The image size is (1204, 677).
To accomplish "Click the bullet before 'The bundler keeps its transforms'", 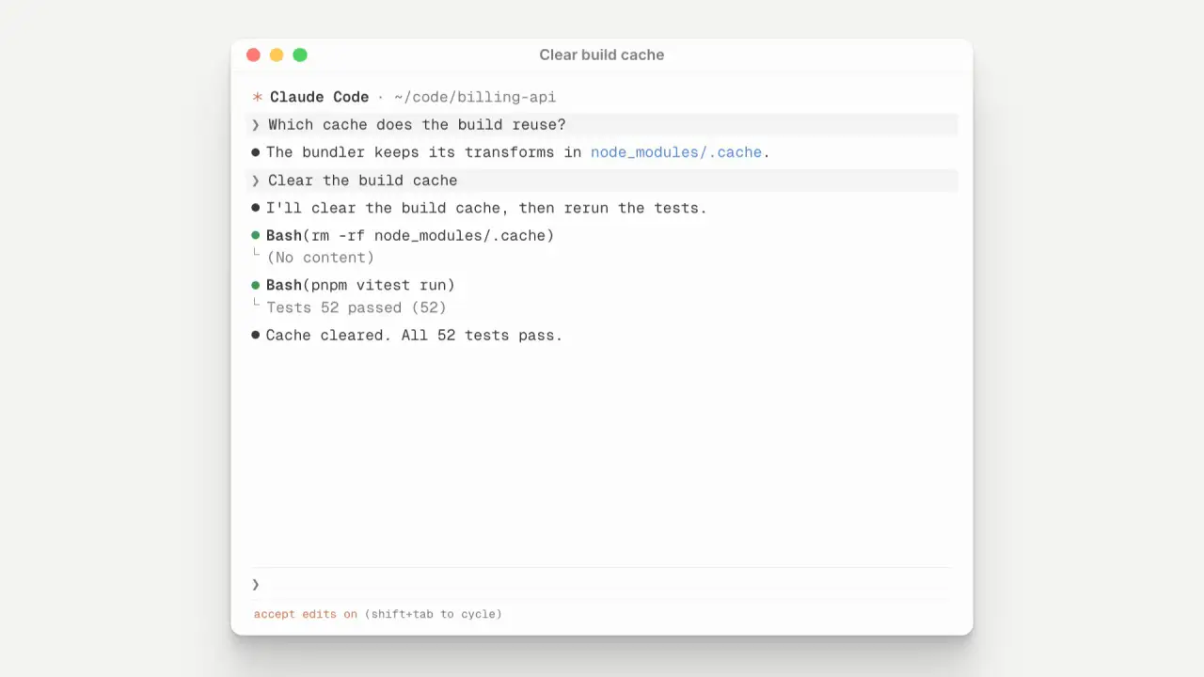I will point(255,152).
